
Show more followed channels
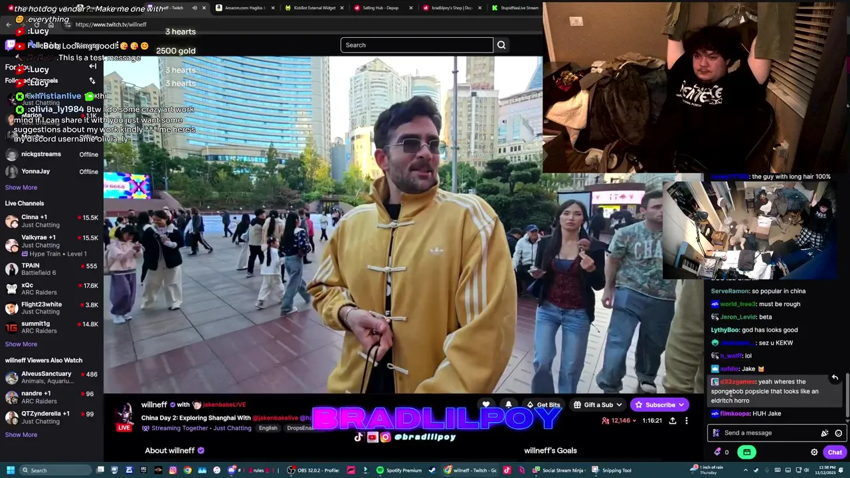[x=21, y=187]
